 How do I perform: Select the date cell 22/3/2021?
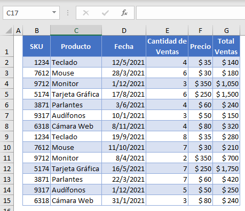(124, 179)
